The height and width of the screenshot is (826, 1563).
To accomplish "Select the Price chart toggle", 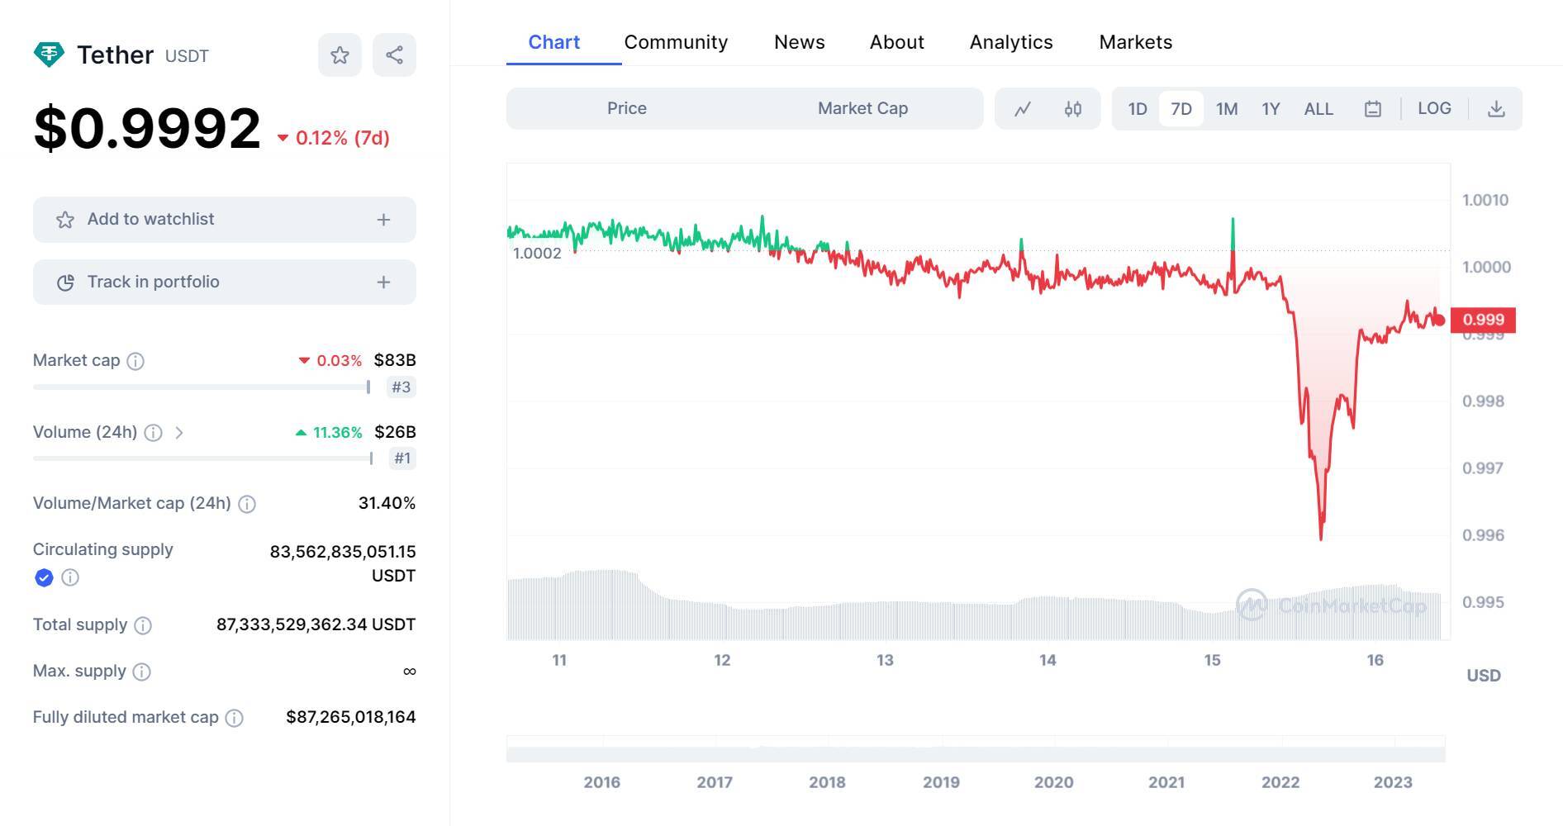I will [627, 108].
